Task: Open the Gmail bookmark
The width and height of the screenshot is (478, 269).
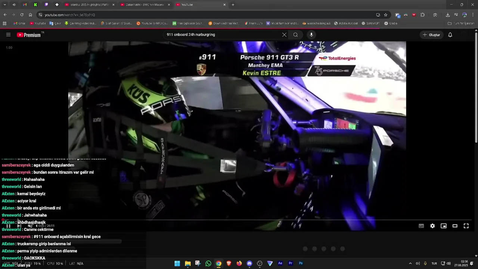Action: [x=19, y=23]
